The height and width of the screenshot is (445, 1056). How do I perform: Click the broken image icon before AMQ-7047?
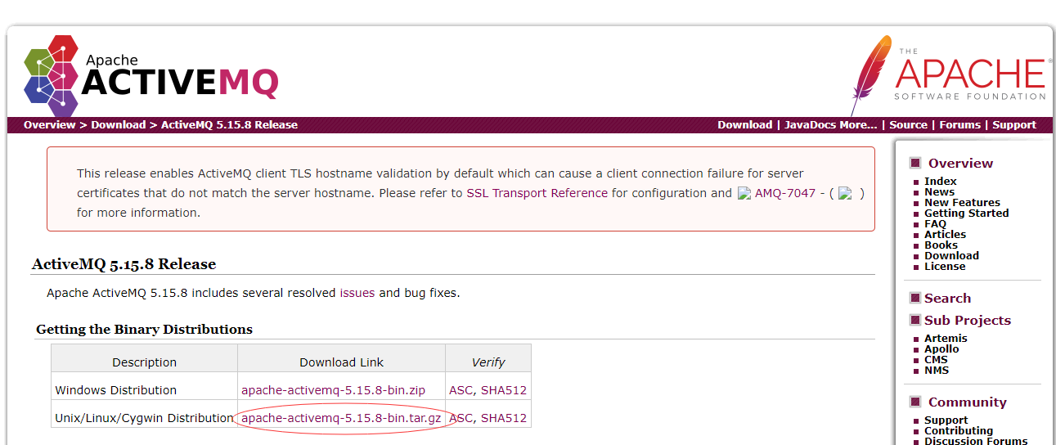tap(744, 194)
